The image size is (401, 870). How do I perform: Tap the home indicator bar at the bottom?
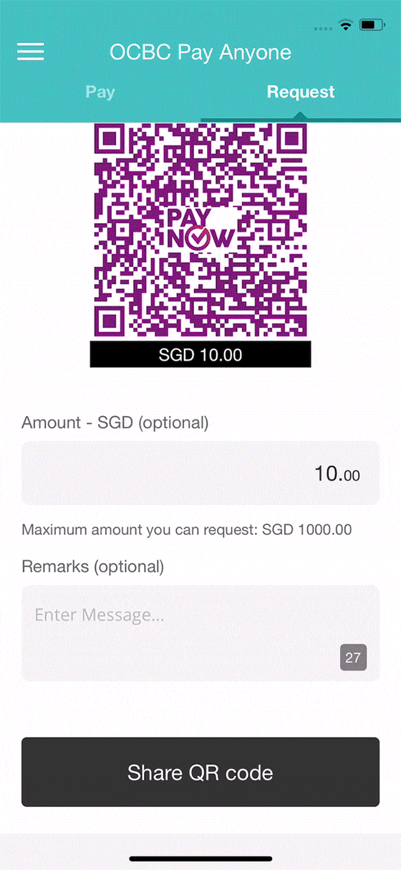tap(200, 859)
